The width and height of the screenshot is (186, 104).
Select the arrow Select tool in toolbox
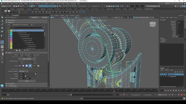pyautogui.click(x=2, y=17)
